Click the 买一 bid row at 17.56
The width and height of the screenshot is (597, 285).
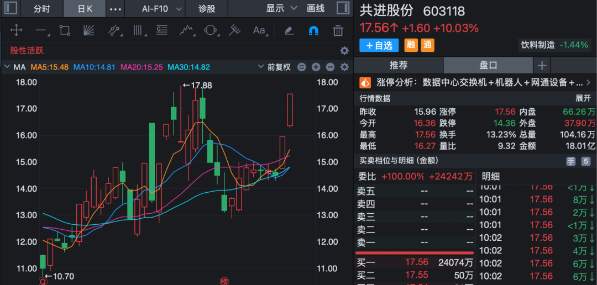tap(415, 262)
